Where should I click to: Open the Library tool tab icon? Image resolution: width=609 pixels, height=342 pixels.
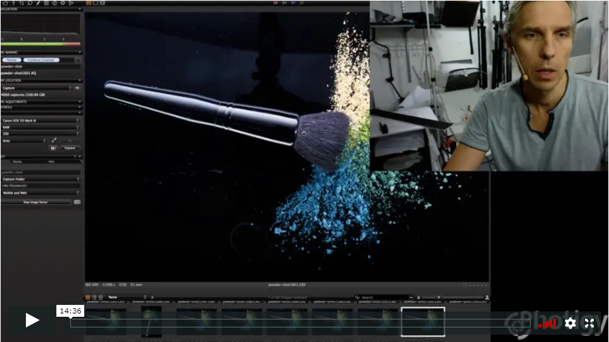5,3
